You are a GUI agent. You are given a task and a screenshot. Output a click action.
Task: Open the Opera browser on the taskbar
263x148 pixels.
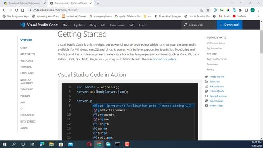(89, 144)
